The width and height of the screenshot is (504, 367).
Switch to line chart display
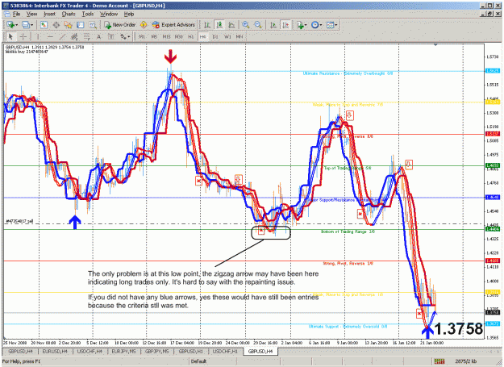[231, 25]
